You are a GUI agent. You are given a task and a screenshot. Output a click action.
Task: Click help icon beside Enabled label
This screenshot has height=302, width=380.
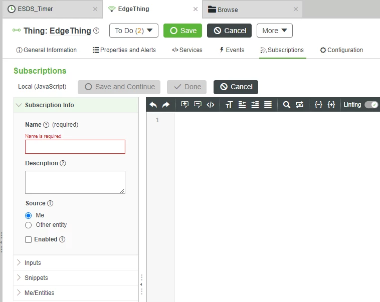click(x=62, y=239)
